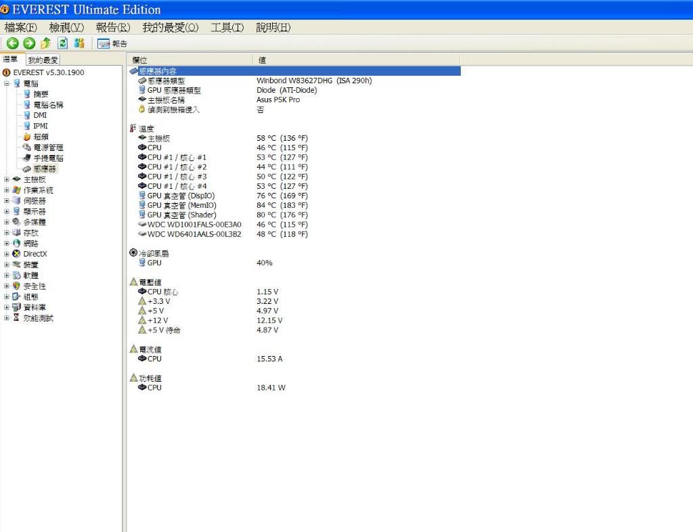693x532 pixels.
Task: Click the users icon in the toolbar
Action: pyautogui.click(x=79, y=43)
